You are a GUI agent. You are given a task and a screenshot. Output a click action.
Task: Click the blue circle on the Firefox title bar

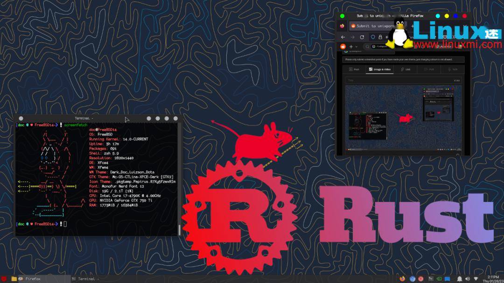(x=455, y=16)
